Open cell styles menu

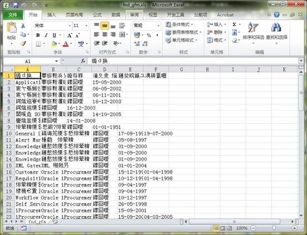click(181, 40)
